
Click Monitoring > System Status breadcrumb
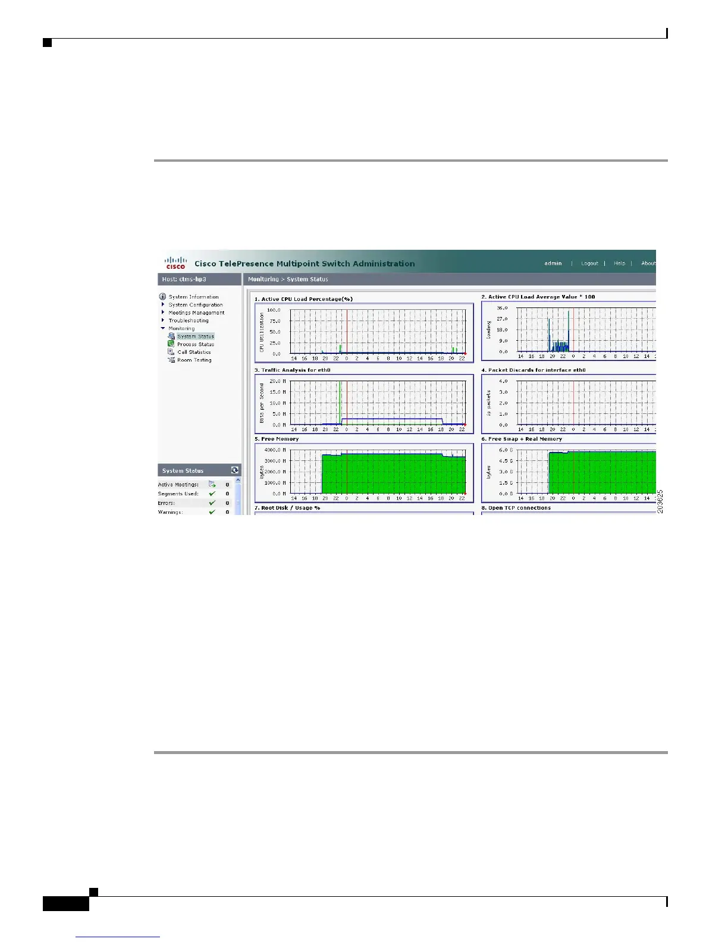[288, 279]
